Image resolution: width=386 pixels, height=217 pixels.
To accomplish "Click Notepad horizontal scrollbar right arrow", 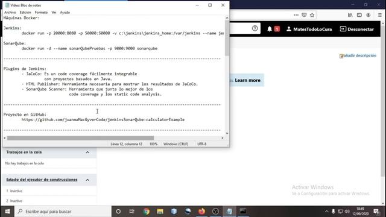I will 223,138.
